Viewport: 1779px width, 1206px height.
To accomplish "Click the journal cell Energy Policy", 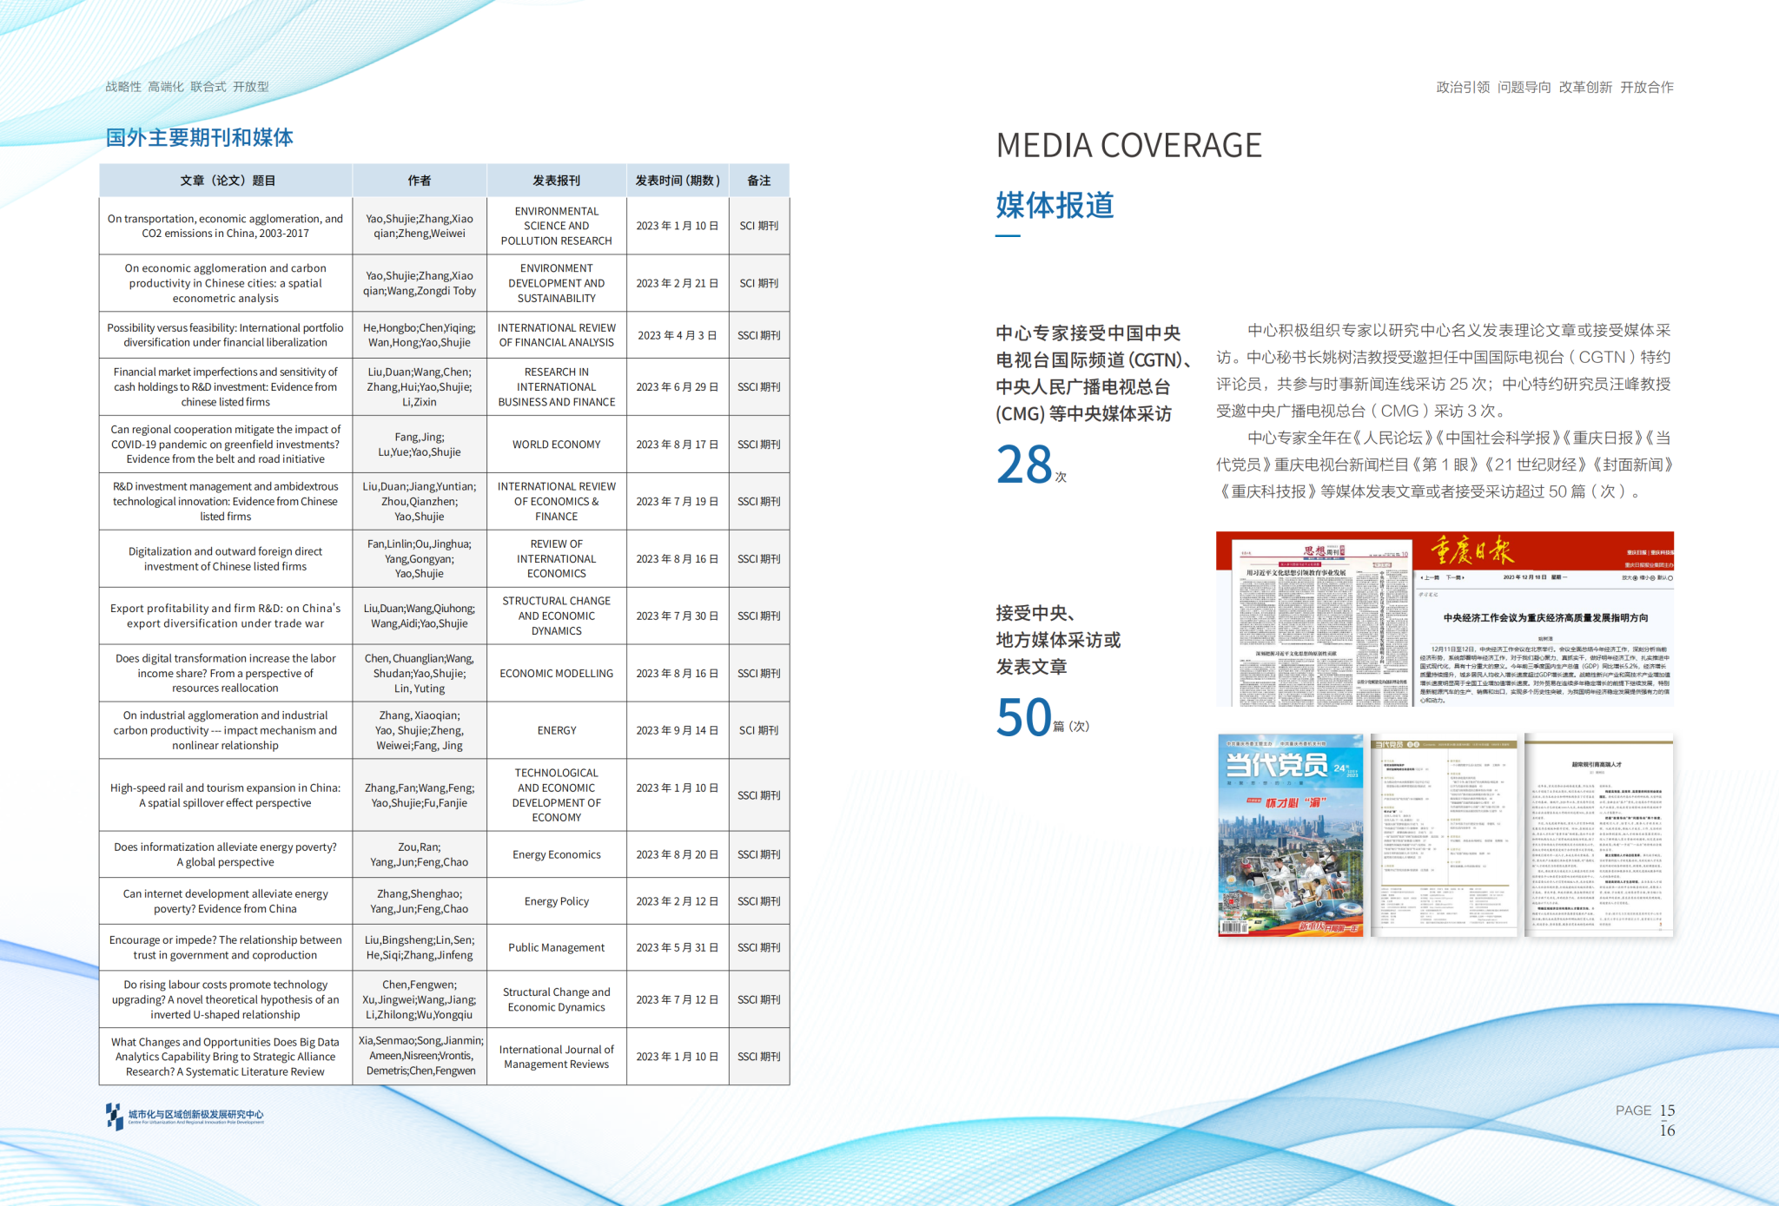I will point(556,902).
